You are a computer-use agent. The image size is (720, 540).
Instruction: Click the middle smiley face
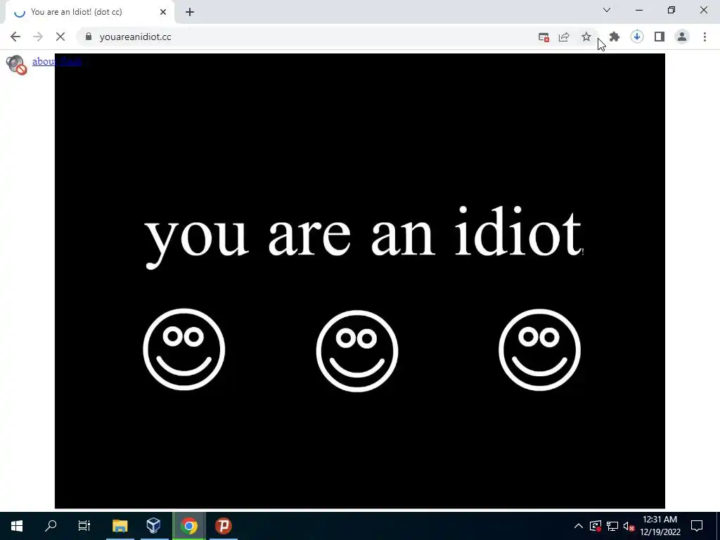357,351
